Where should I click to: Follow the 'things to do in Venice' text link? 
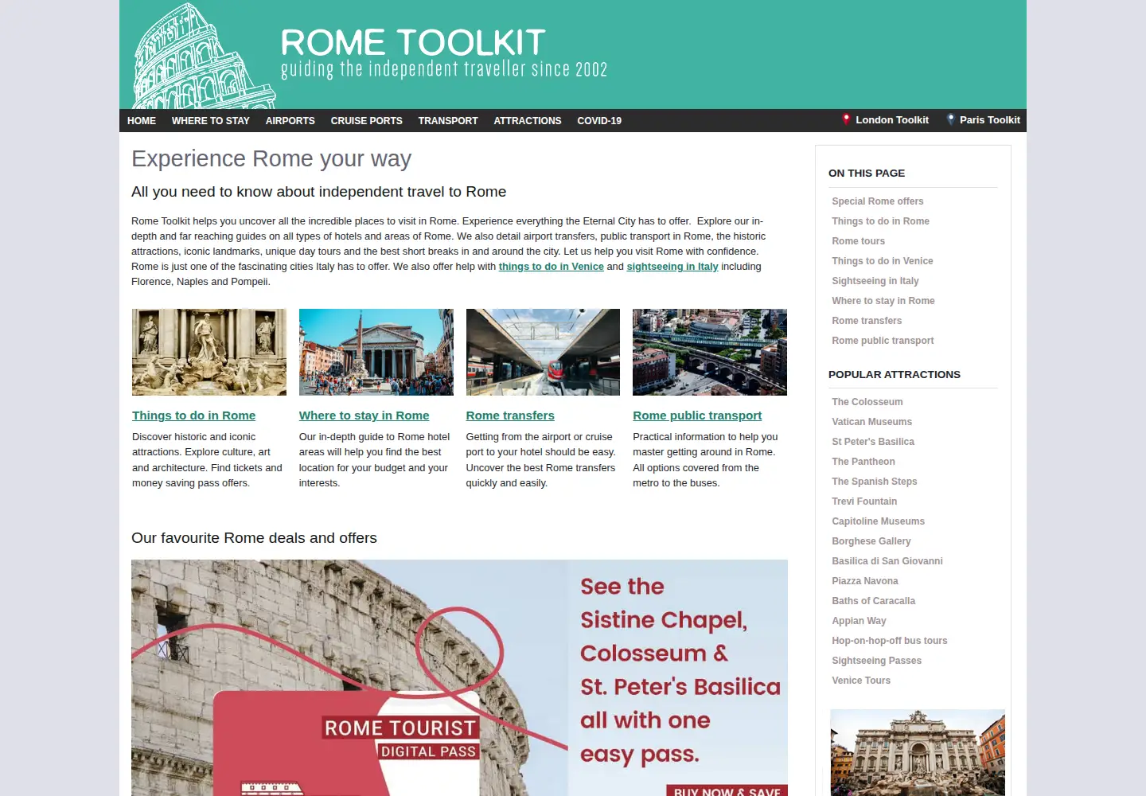pos(552,267)
